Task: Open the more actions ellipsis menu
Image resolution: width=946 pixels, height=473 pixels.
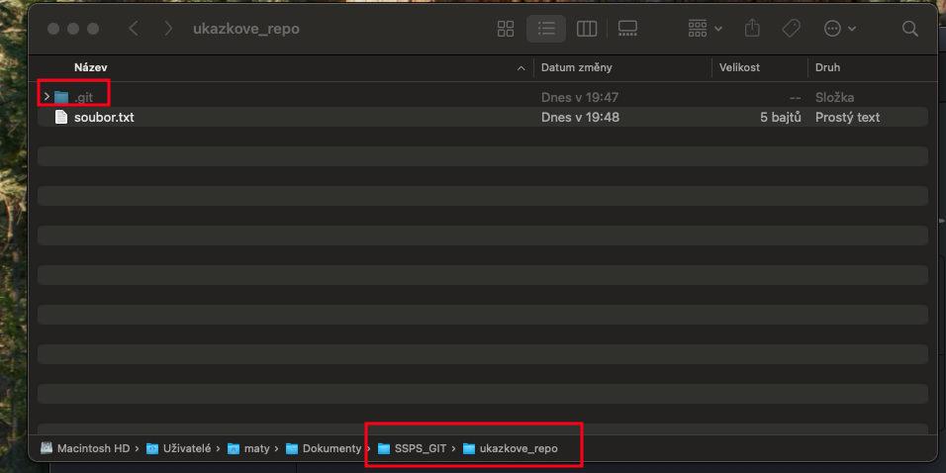Action: click(840, 29)
